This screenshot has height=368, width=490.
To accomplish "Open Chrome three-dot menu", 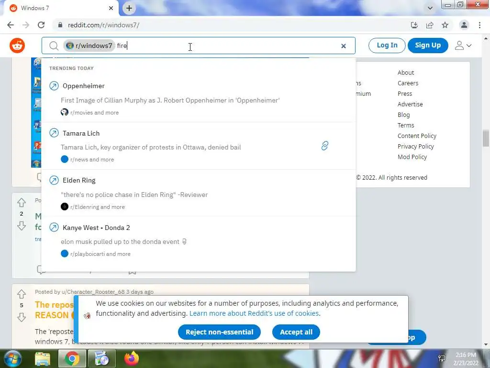I will click(x=479, y=25).
